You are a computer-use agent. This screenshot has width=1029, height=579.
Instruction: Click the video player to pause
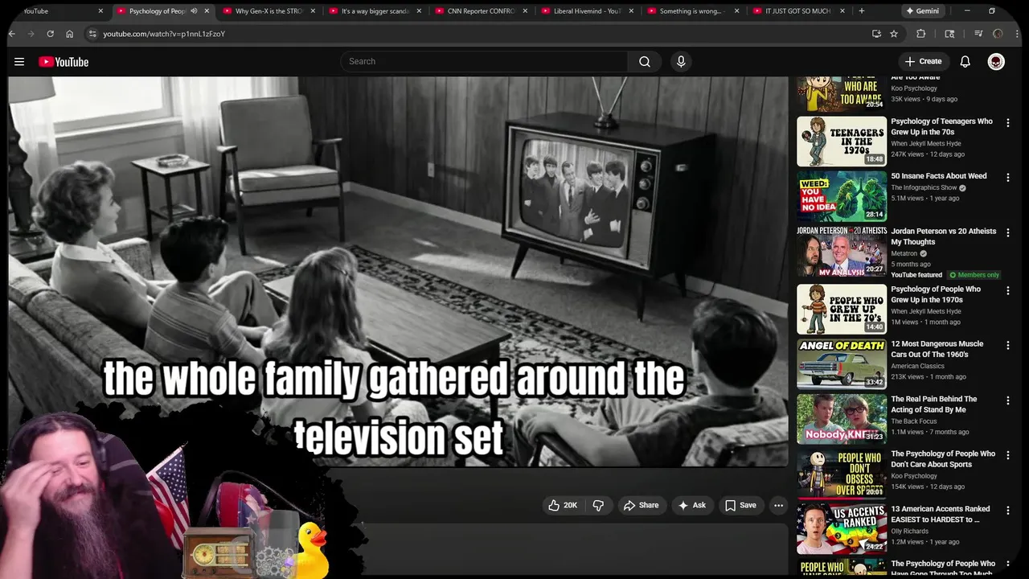point(399,272)
